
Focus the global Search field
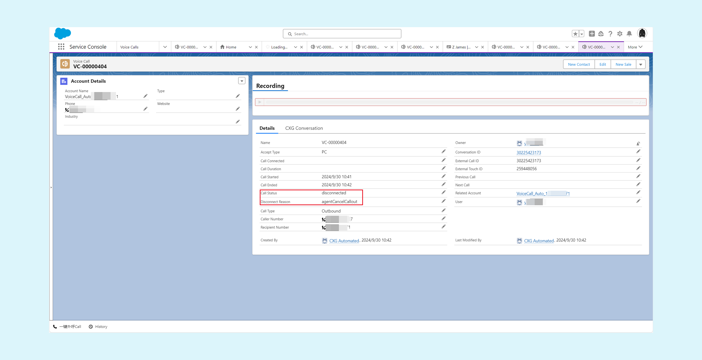342,34
